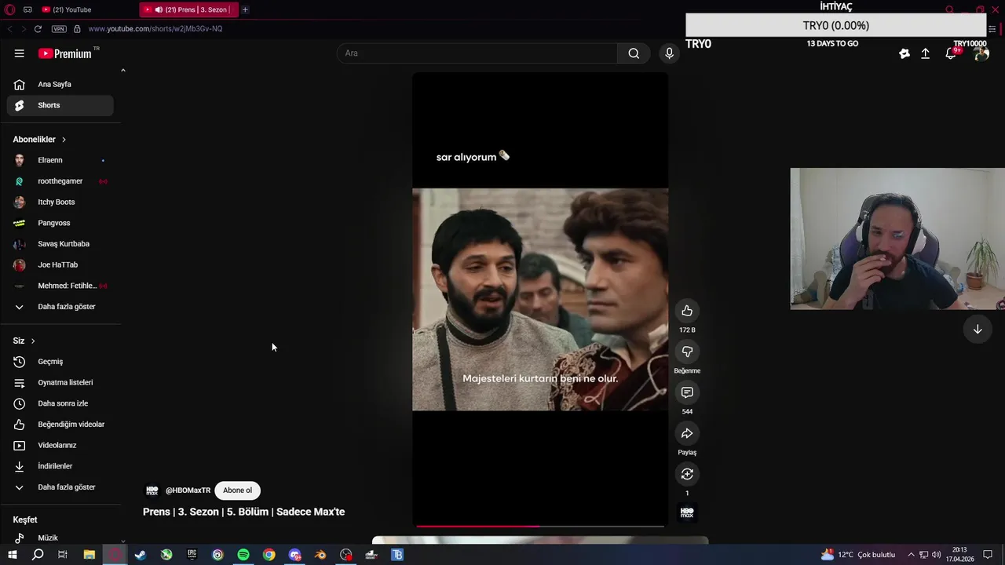This screenshot has width=1005, height=565.
Task: Open @HBOMaxTR channel link
Action: point(188,490)
